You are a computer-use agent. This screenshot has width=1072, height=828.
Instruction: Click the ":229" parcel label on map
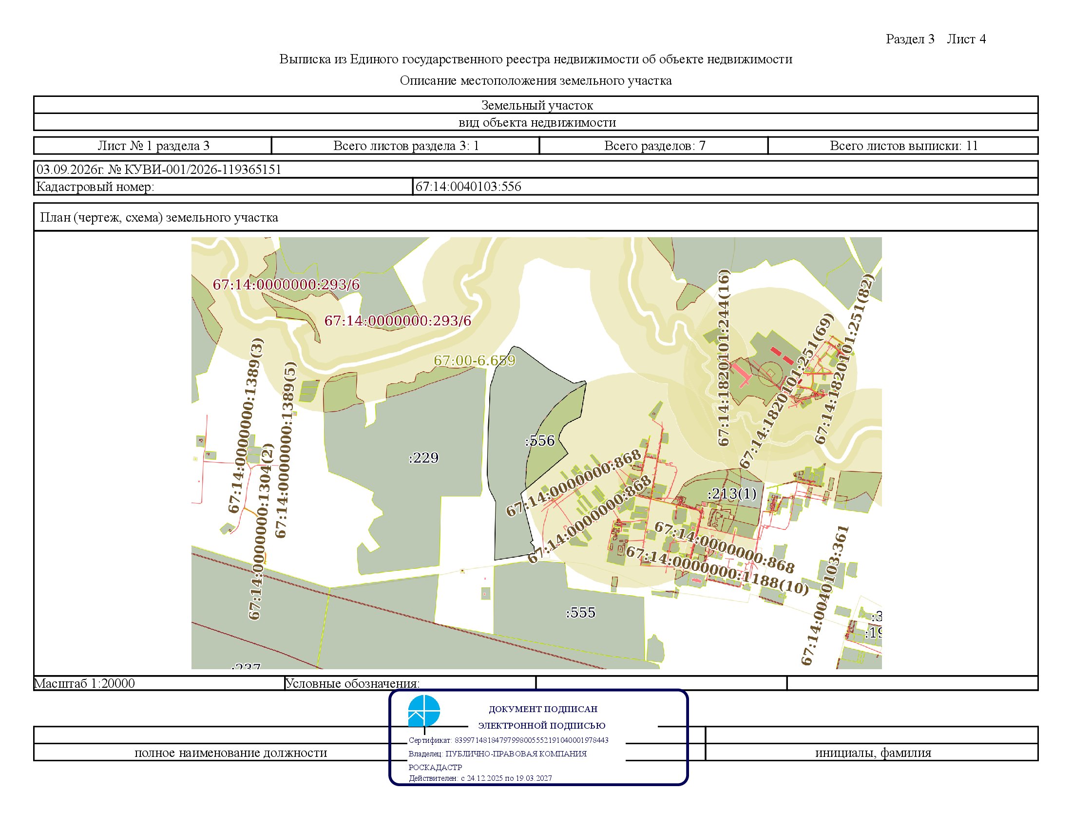423,458
